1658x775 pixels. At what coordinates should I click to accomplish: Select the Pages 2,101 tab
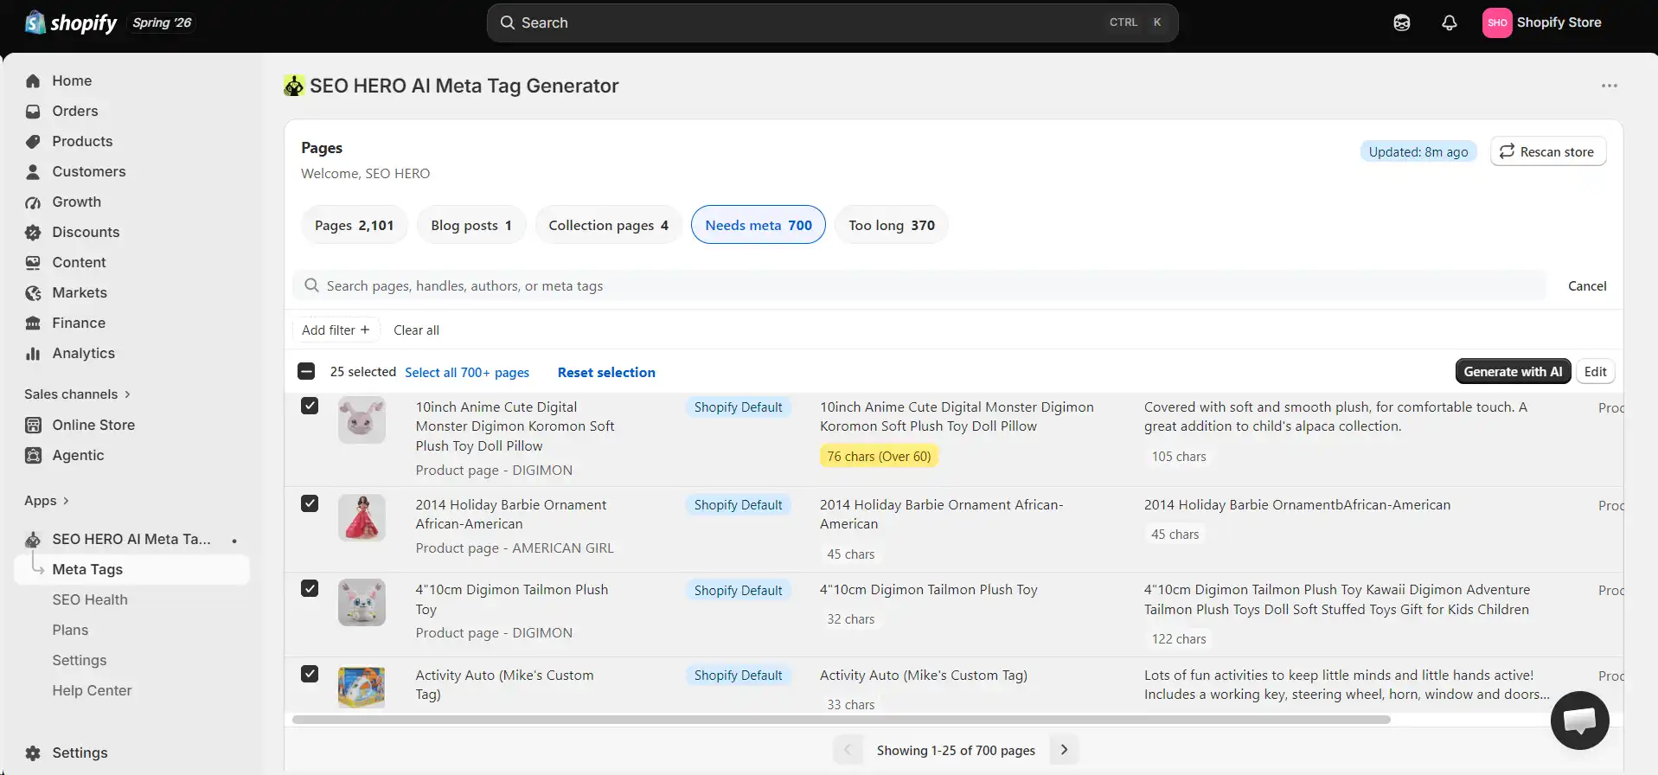(x=354, y=225)
